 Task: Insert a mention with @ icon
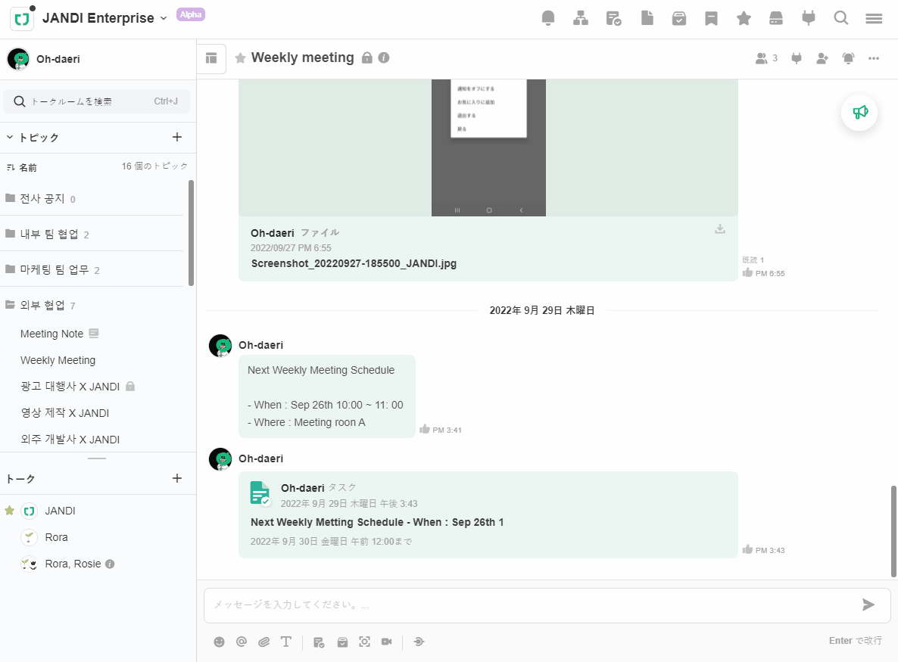pyautogui.click(x=242, y=642)
